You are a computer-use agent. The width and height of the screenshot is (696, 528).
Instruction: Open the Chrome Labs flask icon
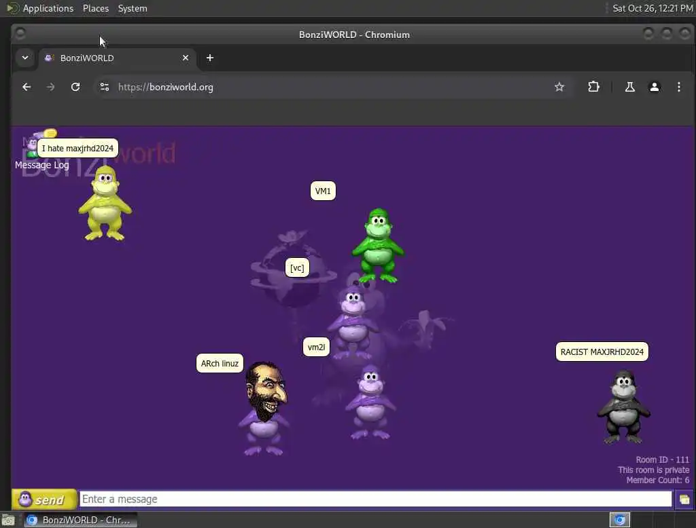(x=630, y=87)
